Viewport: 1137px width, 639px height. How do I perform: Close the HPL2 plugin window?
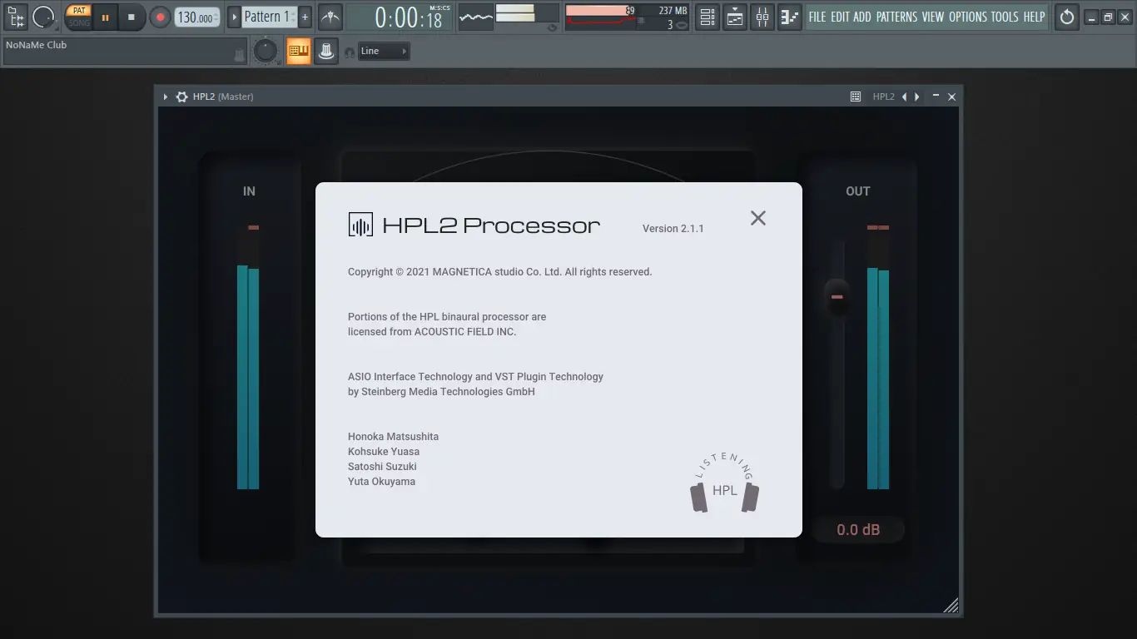(x=952, y=97)
